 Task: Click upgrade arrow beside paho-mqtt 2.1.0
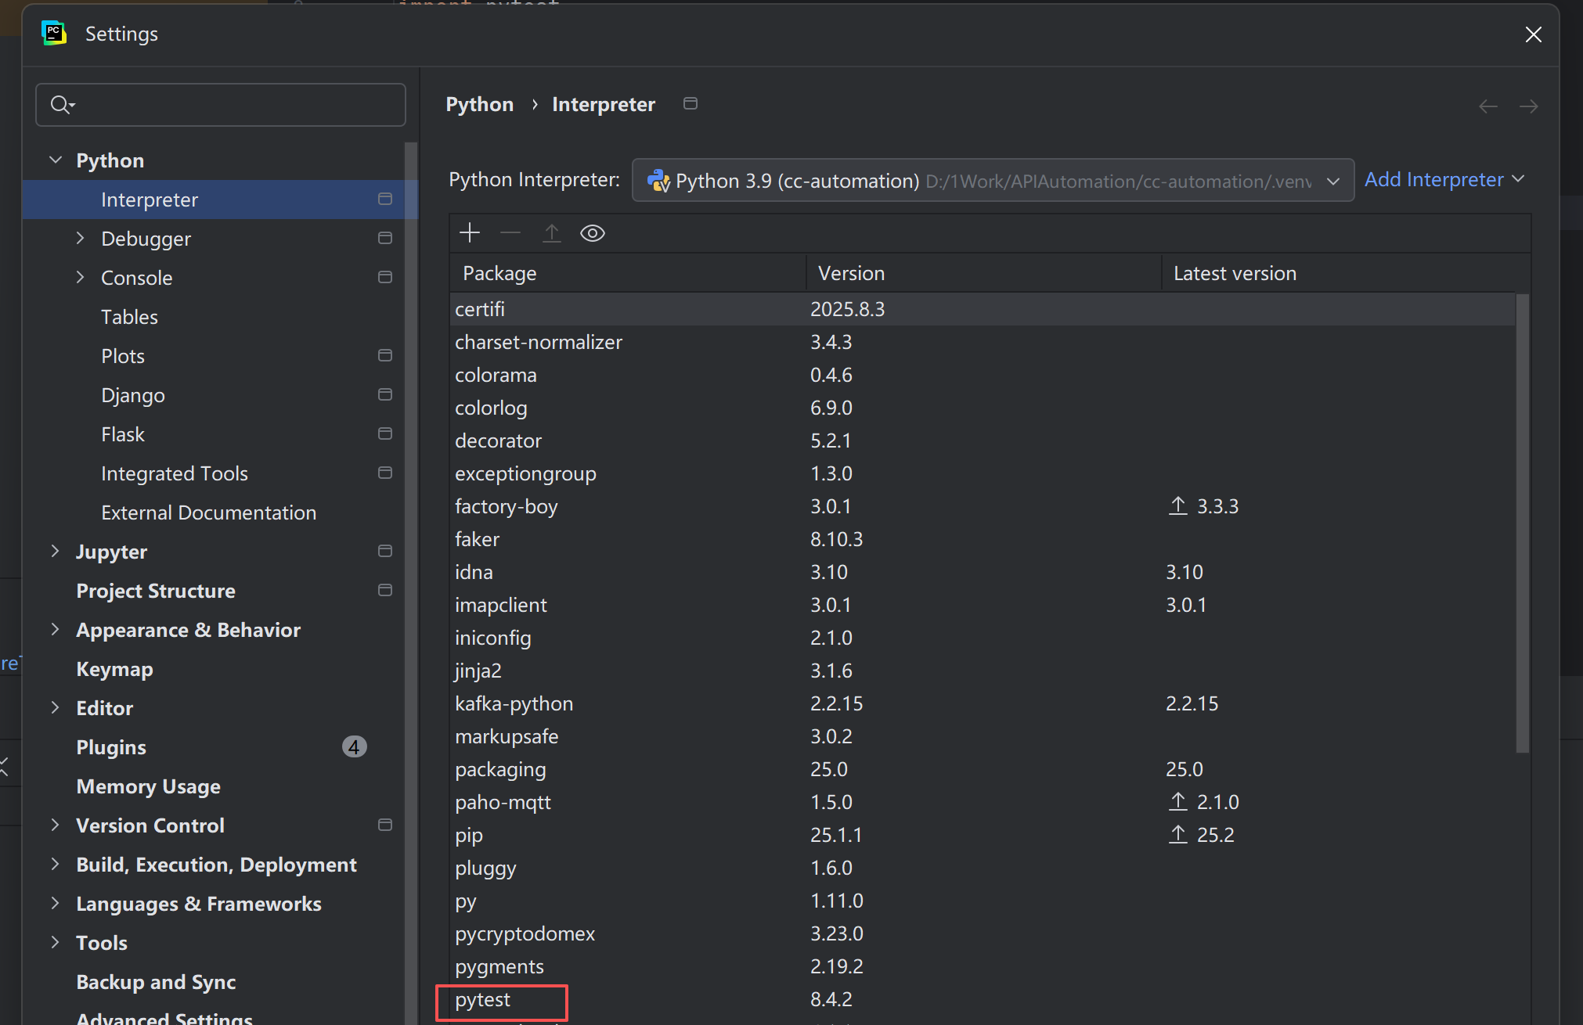pyautogui.click(x=1178, y=801)
